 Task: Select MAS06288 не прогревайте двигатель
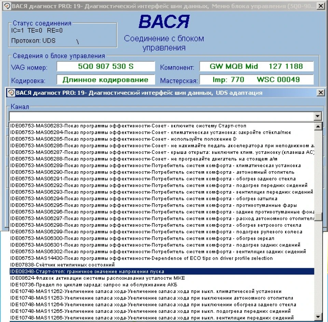(162, 159)
